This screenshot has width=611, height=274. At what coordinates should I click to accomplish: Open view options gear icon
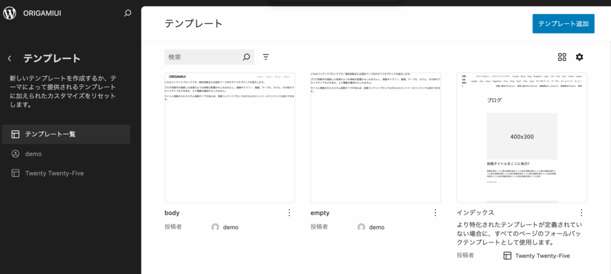point(579,57)
